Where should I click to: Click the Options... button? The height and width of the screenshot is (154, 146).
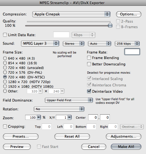coord(129,14)
